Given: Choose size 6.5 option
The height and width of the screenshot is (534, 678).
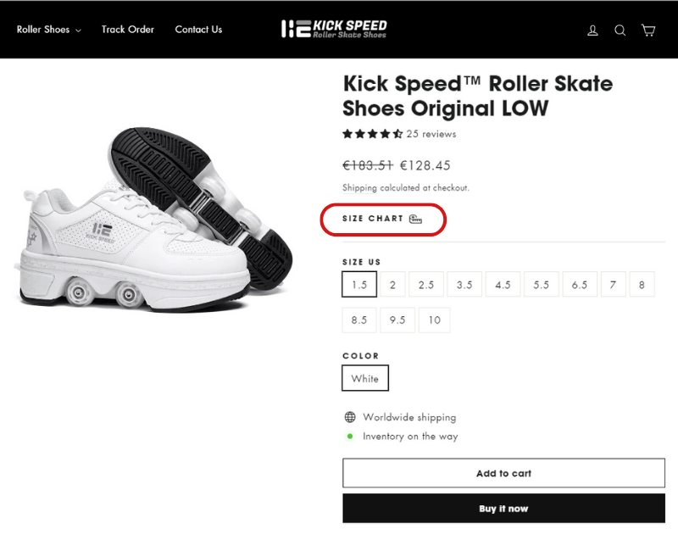Looking at the screenshot, I should click(579, 285).
